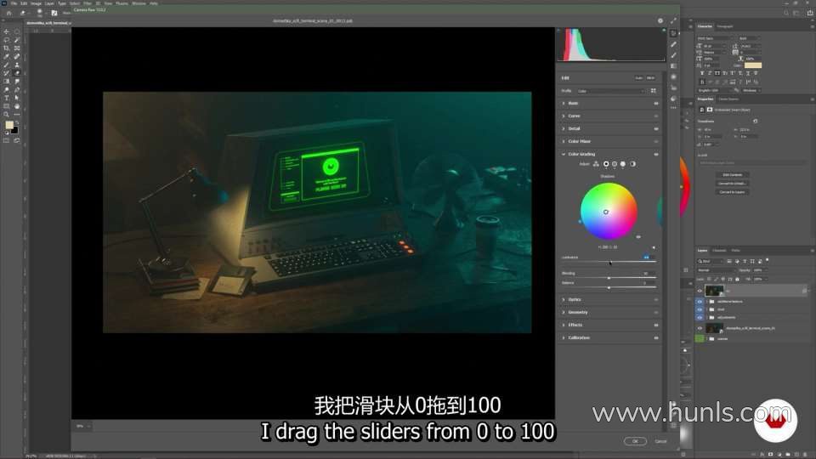Select the Crop tool
Image resolution: width=816 pixels, height=459 pixels.
6,48
